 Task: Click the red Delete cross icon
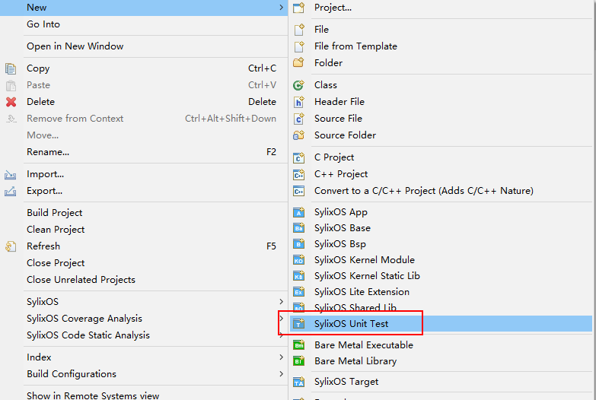11,102
